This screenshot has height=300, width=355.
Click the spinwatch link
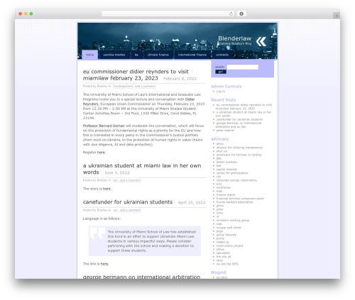223,253
